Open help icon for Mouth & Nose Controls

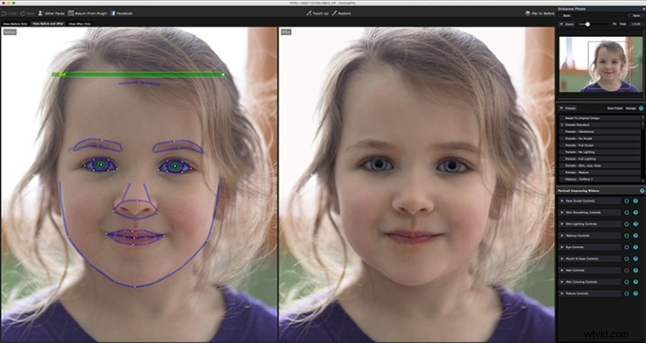pos(636,258)
